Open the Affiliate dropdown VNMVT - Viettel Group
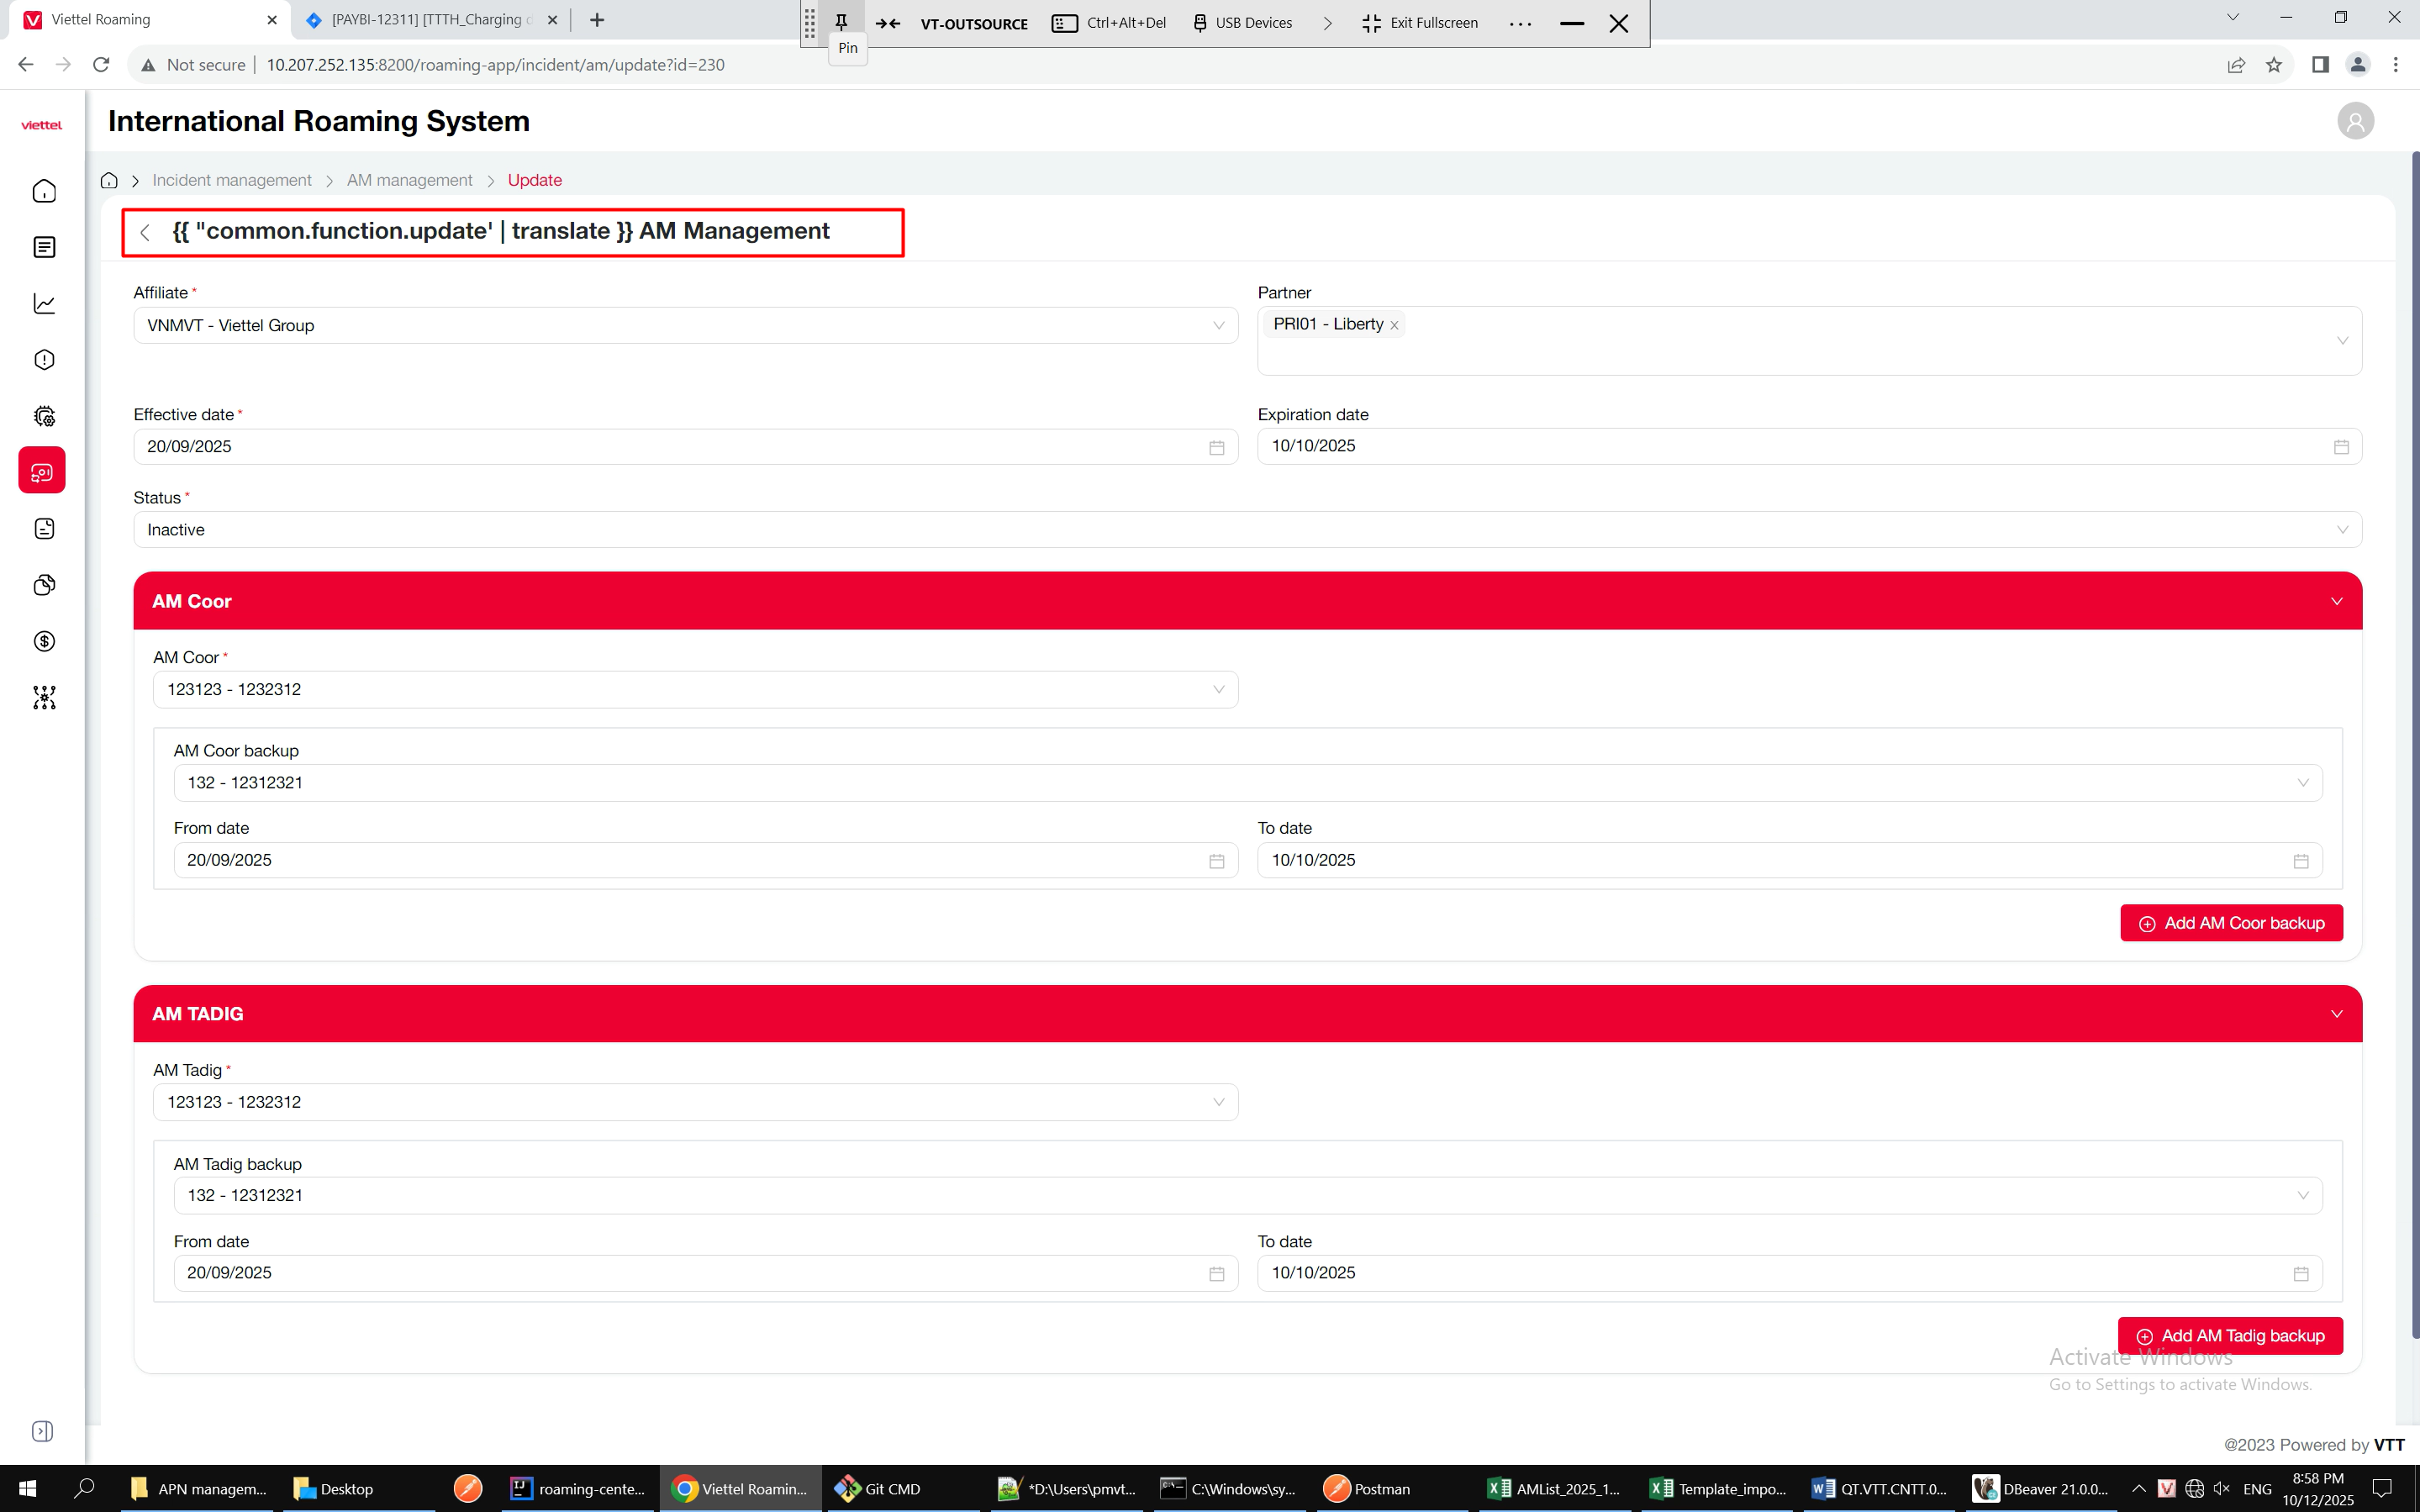The image size is (2420, 1512). [685, 326]
